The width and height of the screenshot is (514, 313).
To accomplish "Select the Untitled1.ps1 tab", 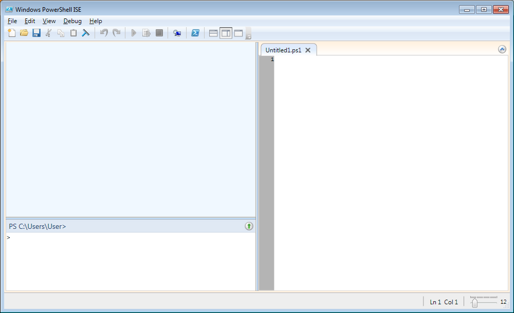I will [x=283, y=50].
